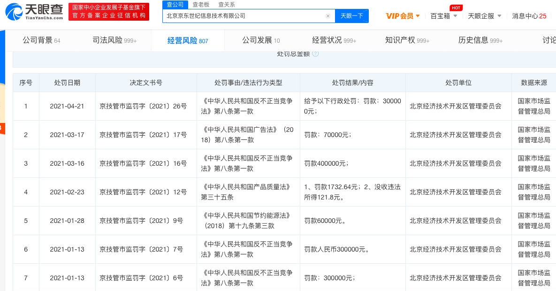Viewport: 556px width, 291px height.
Task: Click inside the company name search field
Action: pos(244,15)
